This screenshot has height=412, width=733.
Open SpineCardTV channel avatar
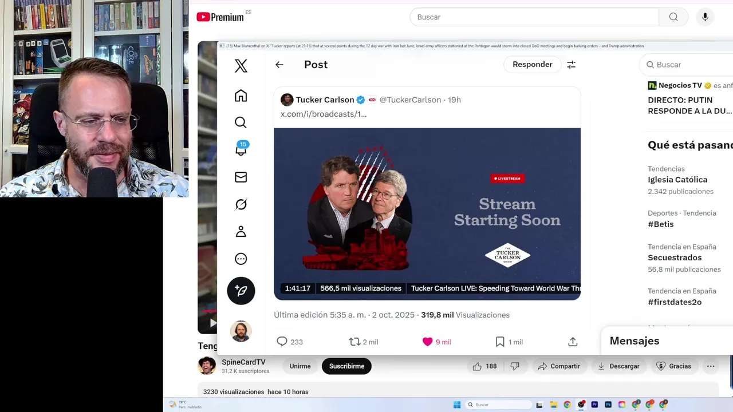(207, 366)
